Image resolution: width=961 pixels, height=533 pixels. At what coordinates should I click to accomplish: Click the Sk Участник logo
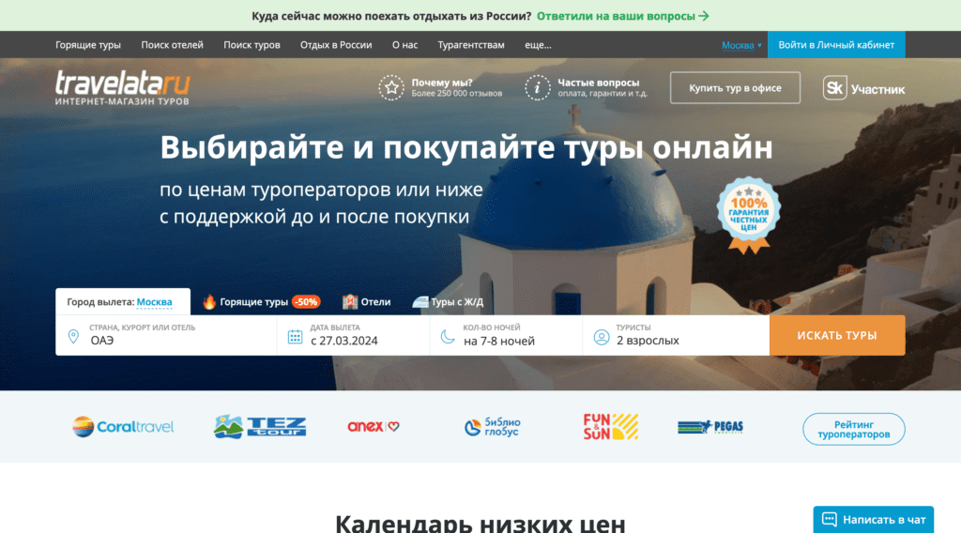pyautogui.click(x=863, y=88)
